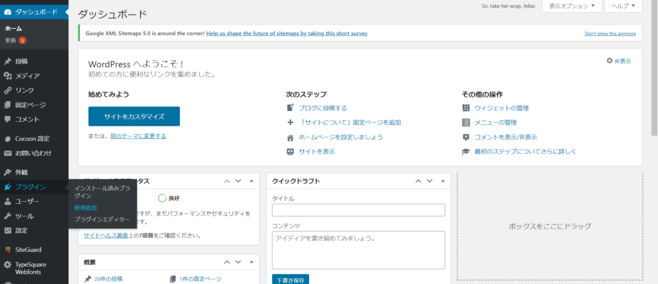The height and width of the screenshot is (284, 658).
Task: Open 最初のステップについてさらに詳しく link
Action: click(526, 152)
